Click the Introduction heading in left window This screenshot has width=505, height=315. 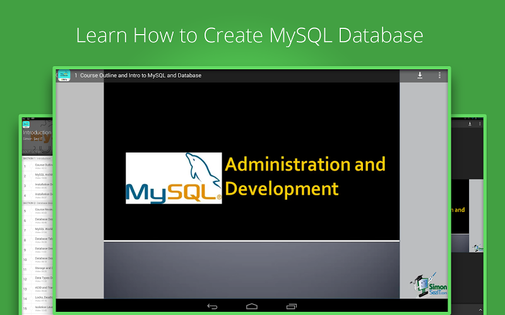[37, 132]
